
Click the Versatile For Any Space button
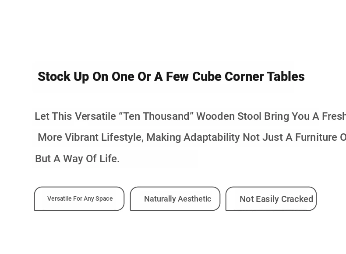79,199
